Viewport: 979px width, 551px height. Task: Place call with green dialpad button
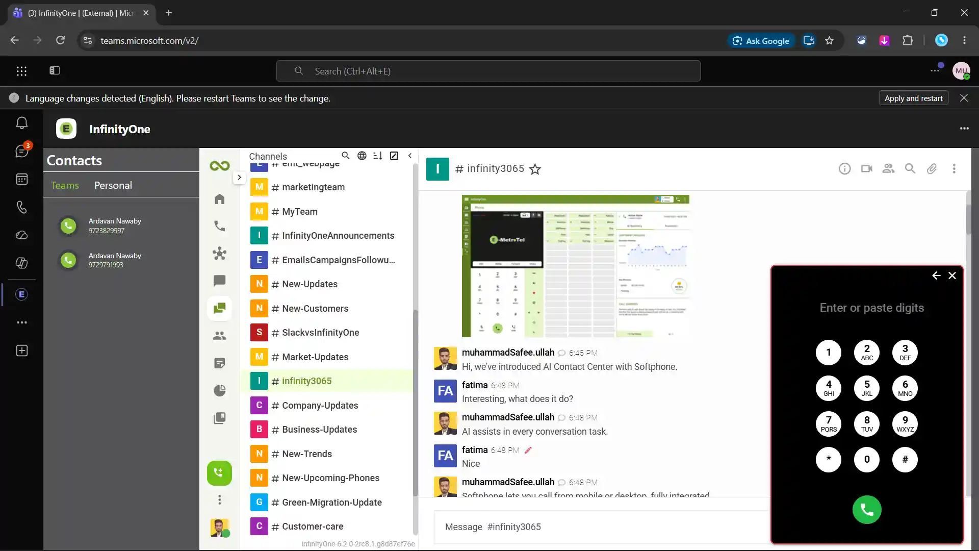point(867,510)
